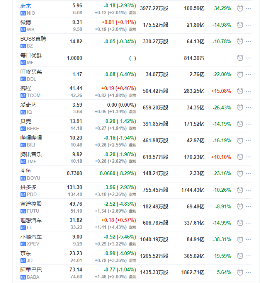Open the 富途控股 stock page

click(x=31, y=204)
